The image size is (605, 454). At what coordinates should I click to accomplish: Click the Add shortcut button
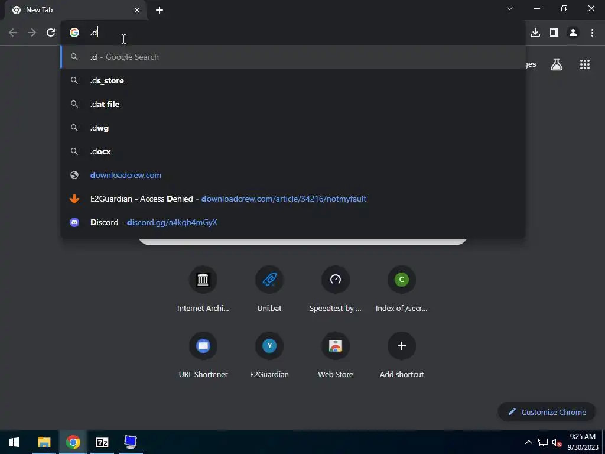click(x=402, y=355)
